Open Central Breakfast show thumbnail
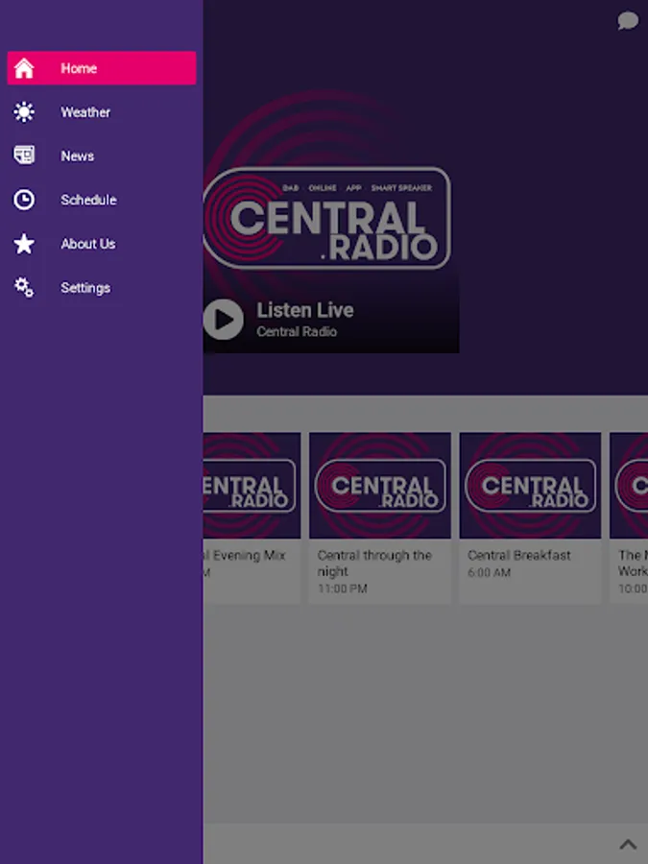This screenshot has width=648, height=864. [530, 486]
